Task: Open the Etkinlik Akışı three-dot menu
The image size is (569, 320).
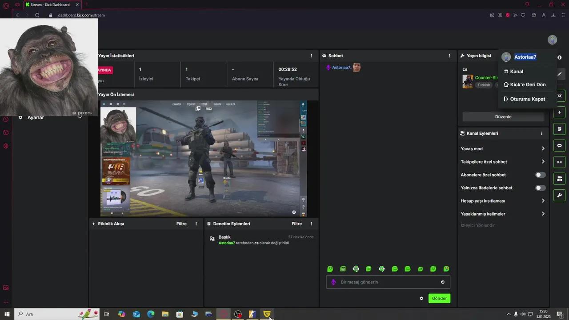Action: click(x=196, y=224)
